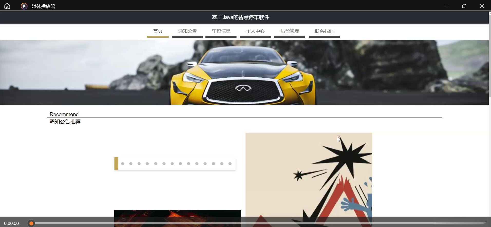
Task: Select the dotted placeholder announcement card
Action: pyautogui.click(x=175, y=164)
